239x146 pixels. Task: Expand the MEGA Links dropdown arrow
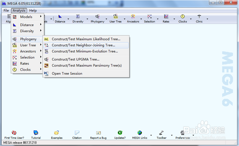pos(151,135)
